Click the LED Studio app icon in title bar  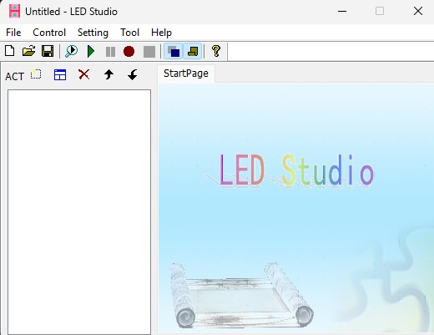[14, 11]
